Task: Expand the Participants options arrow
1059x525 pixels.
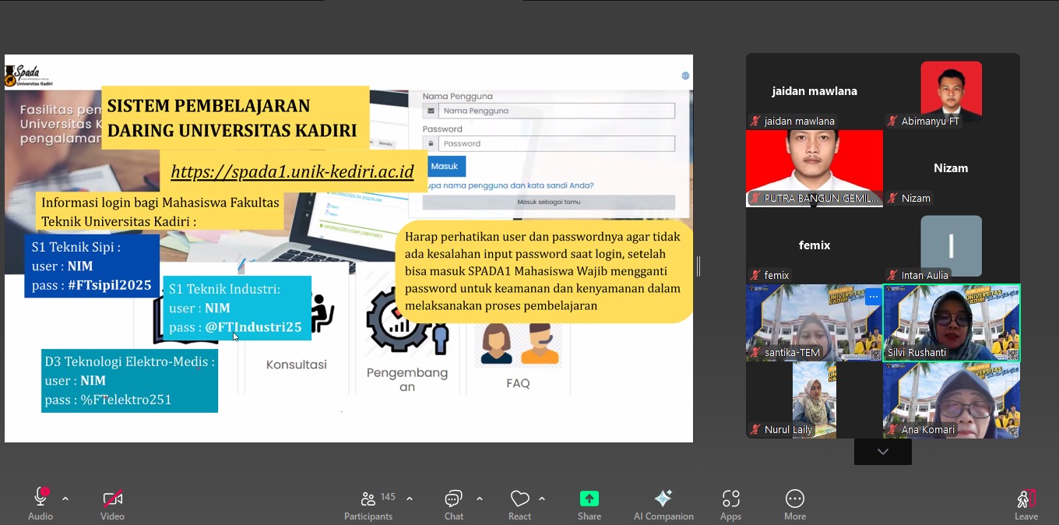Action: (410, 499)
